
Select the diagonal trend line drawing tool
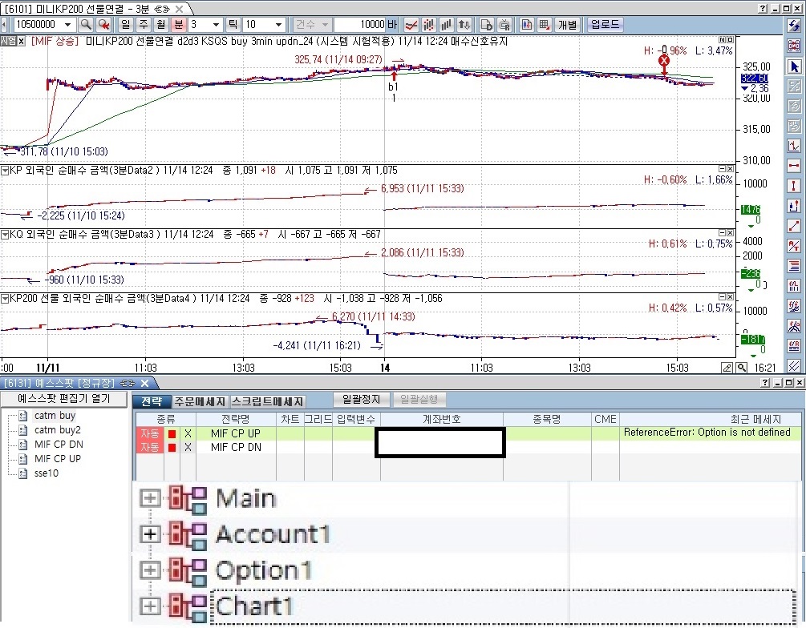click(x=795, y=226)
